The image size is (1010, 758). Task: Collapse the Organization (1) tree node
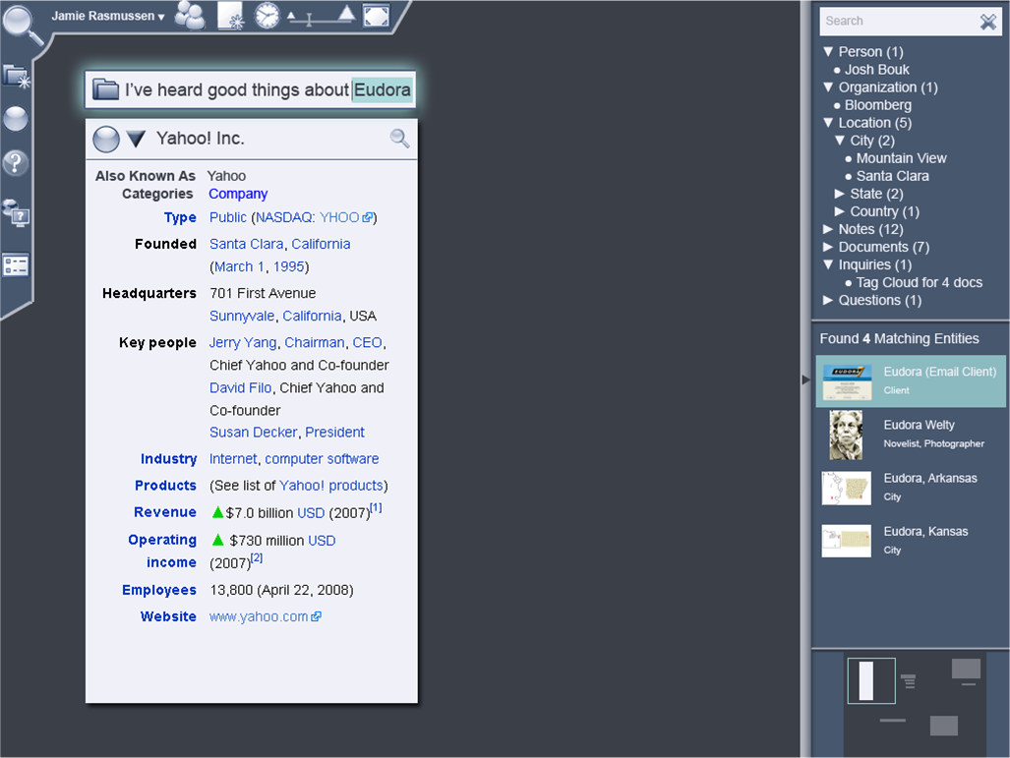tap(828, 87)
